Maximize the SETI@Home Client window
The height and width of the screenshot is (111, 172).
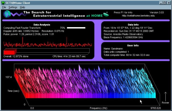[165, 3]
